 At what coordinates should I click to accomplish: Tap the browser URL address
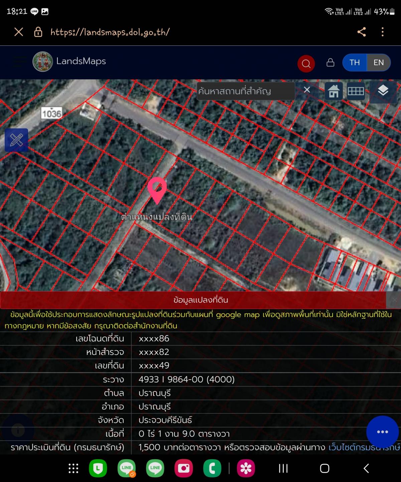coord(110,32)
